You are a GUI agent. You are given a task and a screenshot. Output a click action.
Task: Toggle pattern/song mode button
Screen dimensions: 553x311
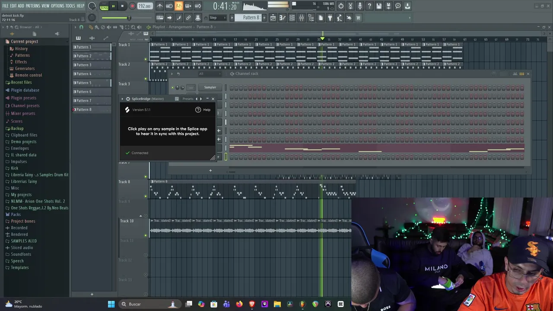pyautogui.click(x=104, y=6)
